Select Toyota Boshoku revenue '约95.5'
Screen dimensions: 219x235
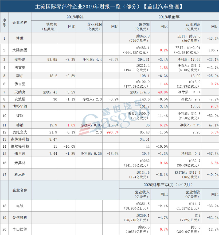(x=144, y=227)
